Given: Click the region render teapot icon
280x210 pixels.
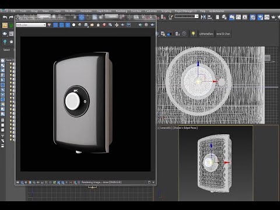Looking at the screenshot, I should (123, 25).
